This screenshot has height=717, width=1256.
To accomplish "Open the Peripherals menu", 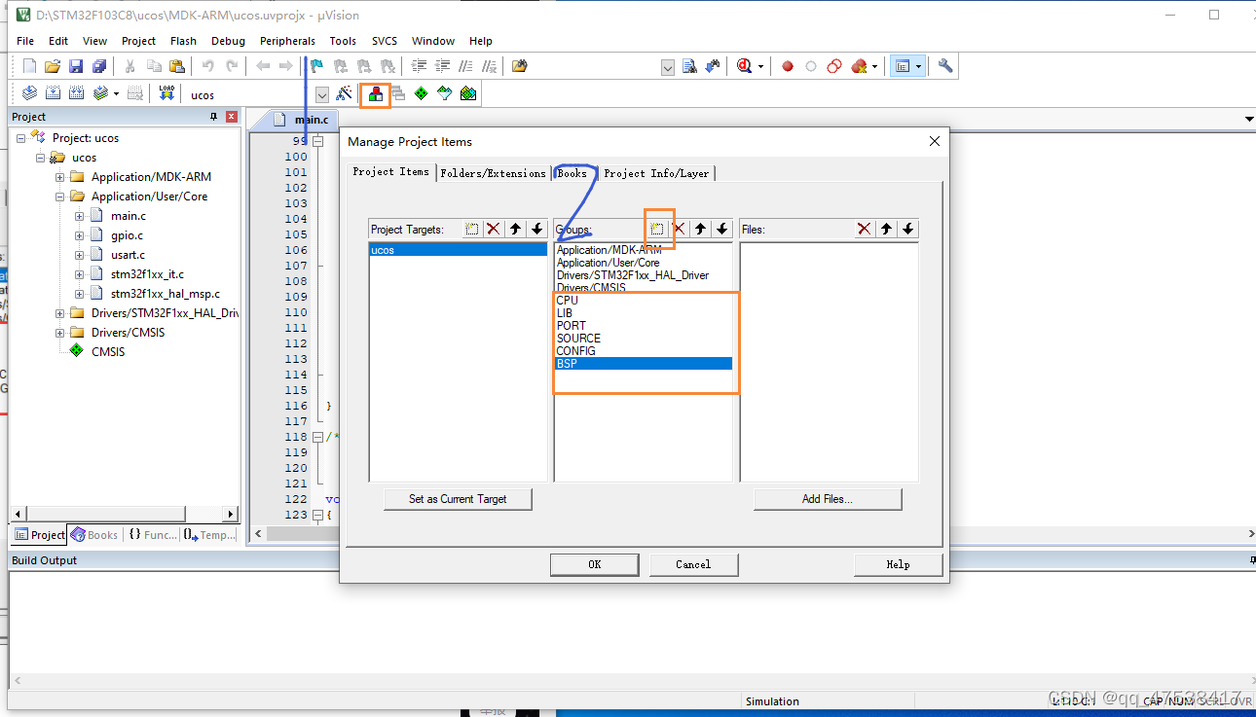I will click(x=287, y=41).
